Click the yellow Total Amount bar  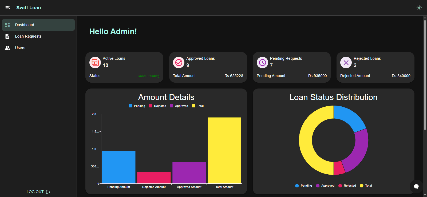click(x=224, y=150)
